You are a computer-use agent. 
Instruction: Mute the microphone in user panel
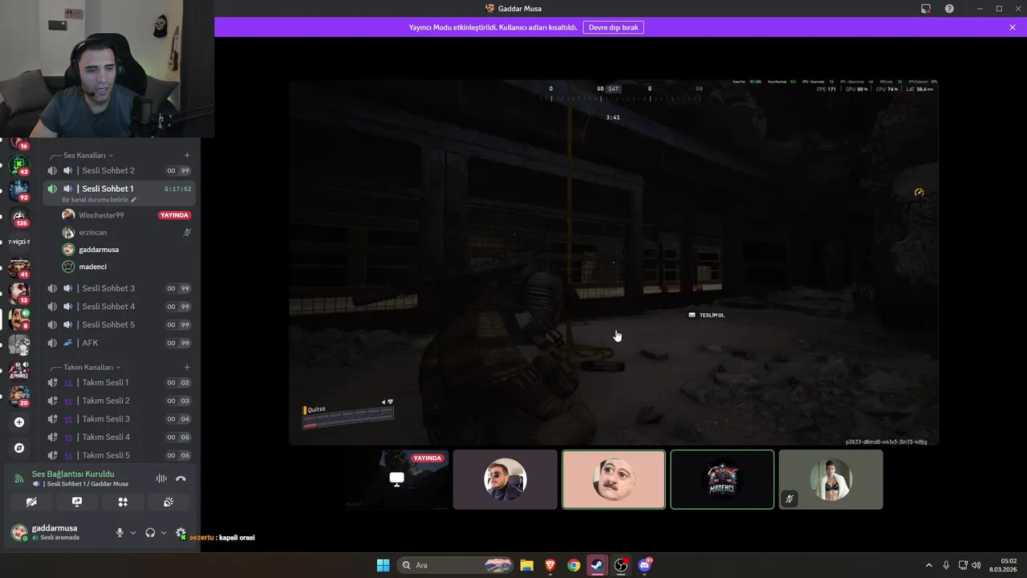coord(120,532)
